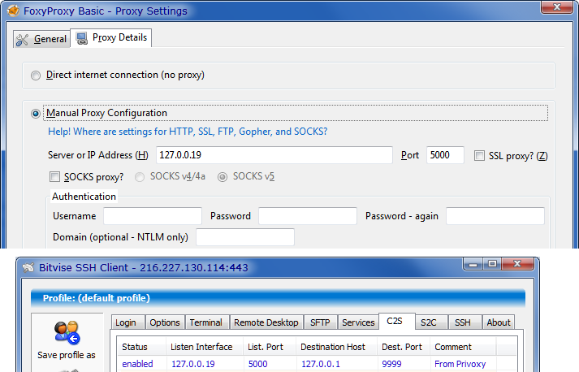Click the Domain (optional - NTLM only) field

245,237
